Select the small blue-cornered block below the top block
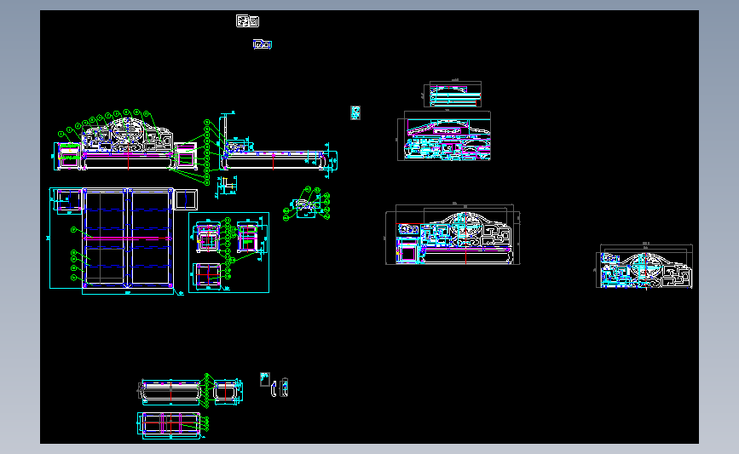The height and width of the screenshot is (454, 739). coord(262,44)
